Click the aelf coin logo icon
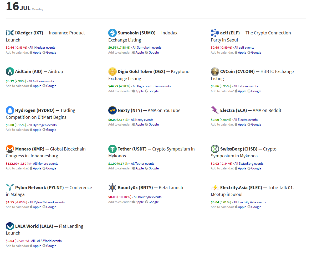 point(215,33)
